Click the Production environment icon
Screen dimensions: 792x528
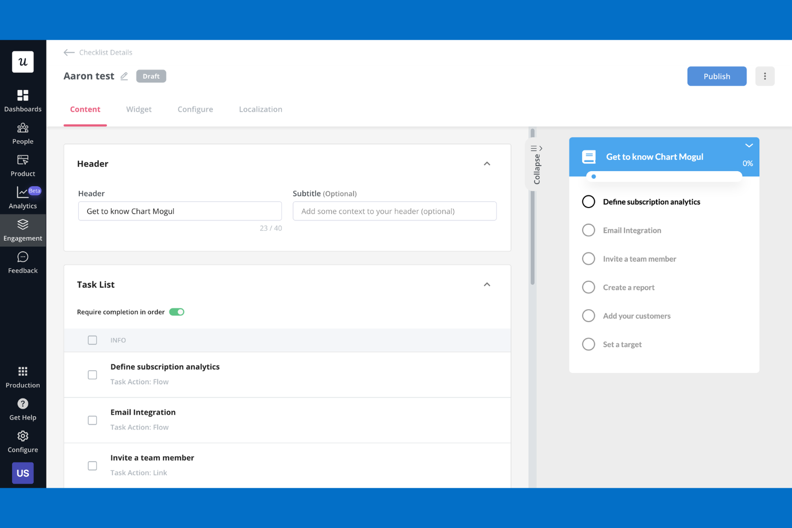point(22,376)
